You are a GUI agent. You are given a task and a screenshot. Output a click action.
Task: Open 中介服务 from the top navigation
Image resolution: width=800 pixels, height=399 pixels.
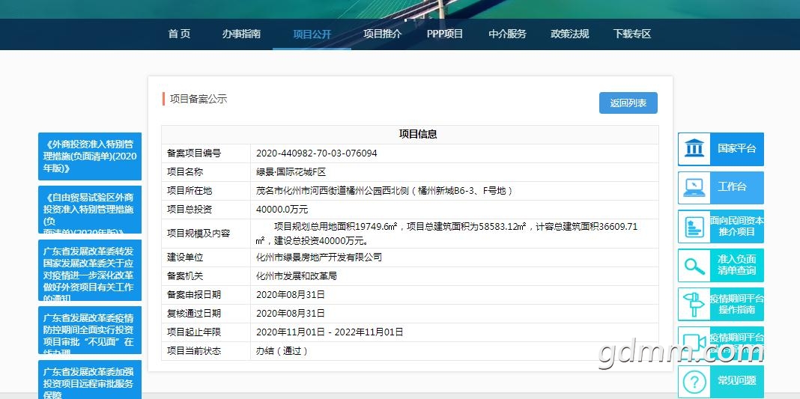point(507,34)
